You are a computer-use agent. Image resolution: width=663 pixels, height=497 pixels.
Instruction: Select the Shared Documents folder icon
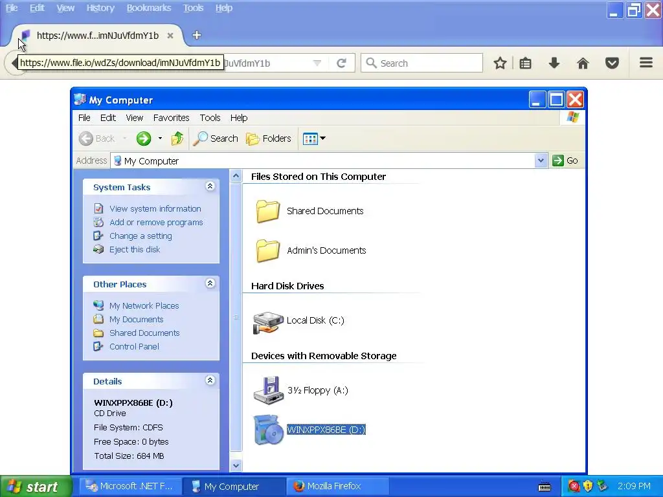click(267, 211)
